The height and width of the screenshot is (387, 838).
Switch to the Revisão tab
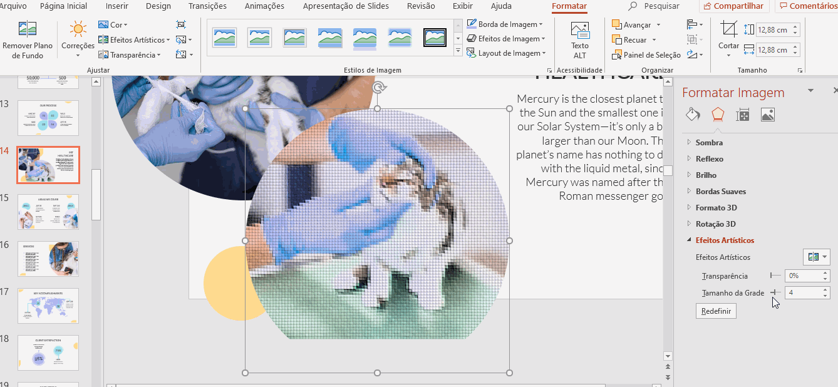pyautogui.click(x=421, y=6)
